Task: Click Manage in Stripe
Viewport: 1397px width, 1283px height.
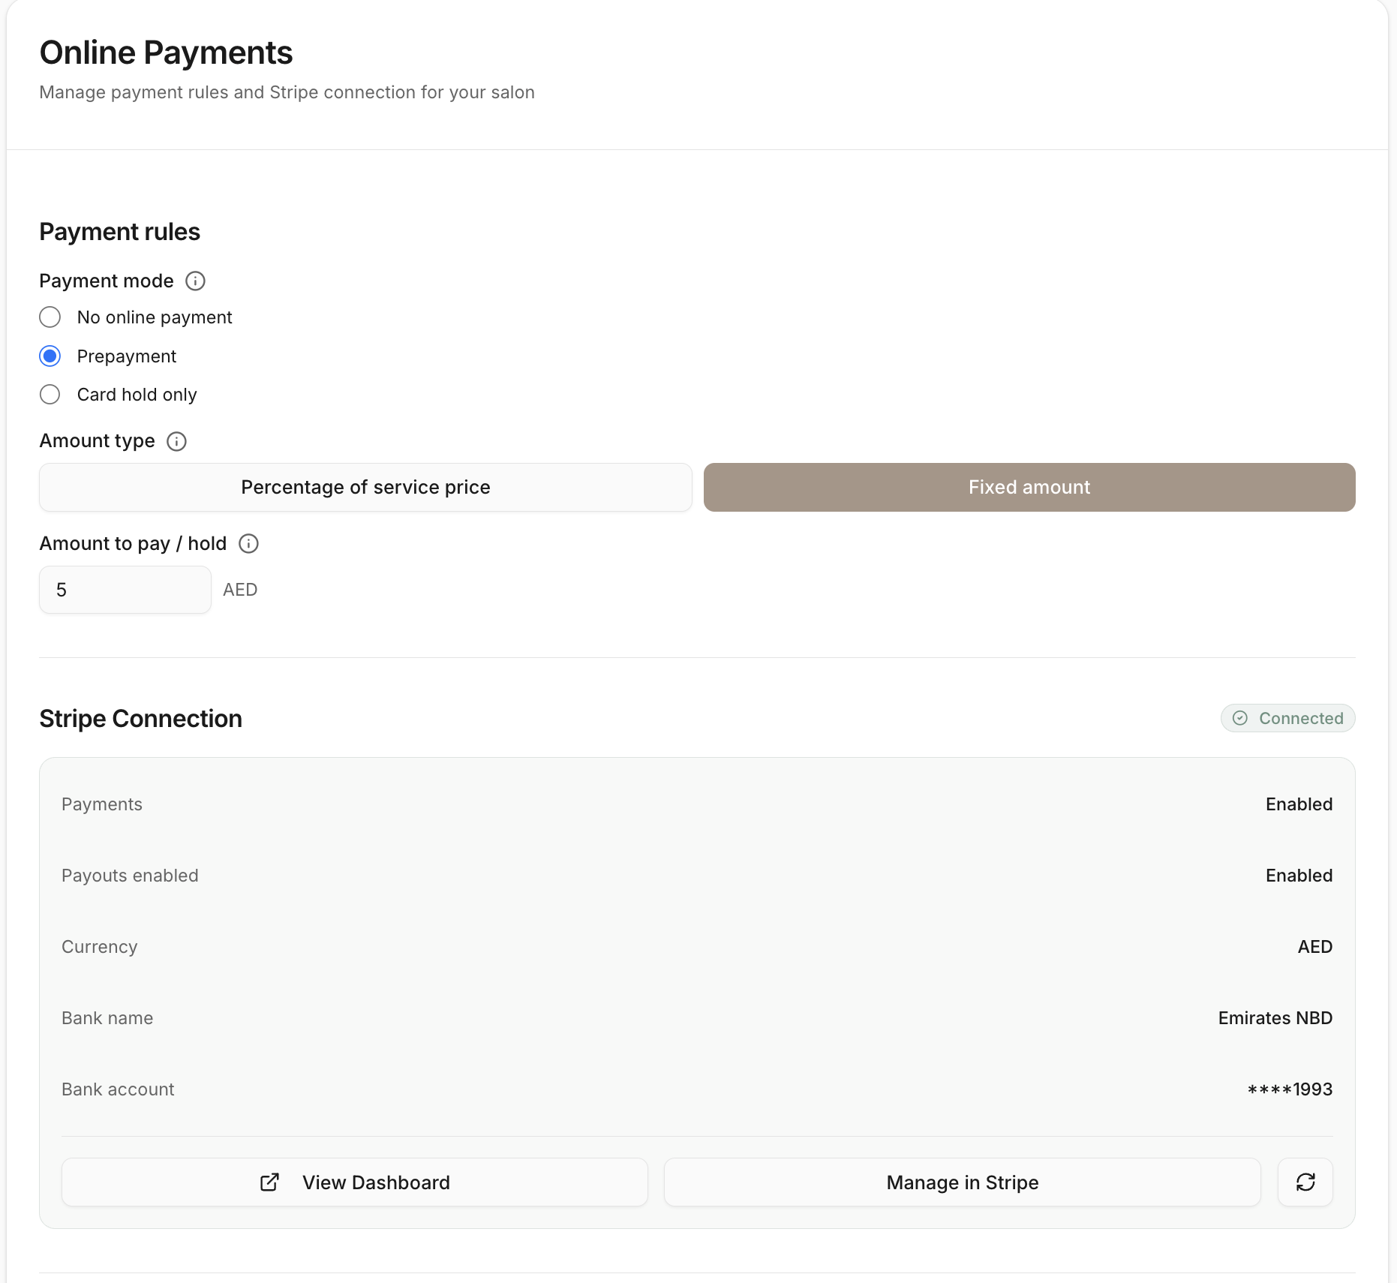Action: 963,1182
